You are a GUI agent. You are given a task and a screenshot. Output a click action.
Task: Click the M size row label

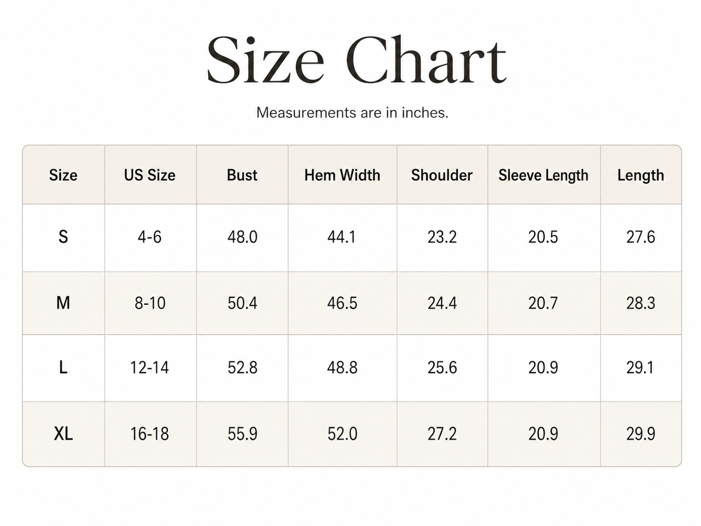tap(63, 303)
